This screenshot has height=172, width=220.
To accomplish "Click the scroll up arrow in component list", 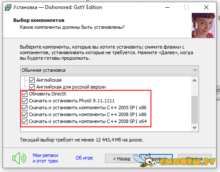I will 194,80.
